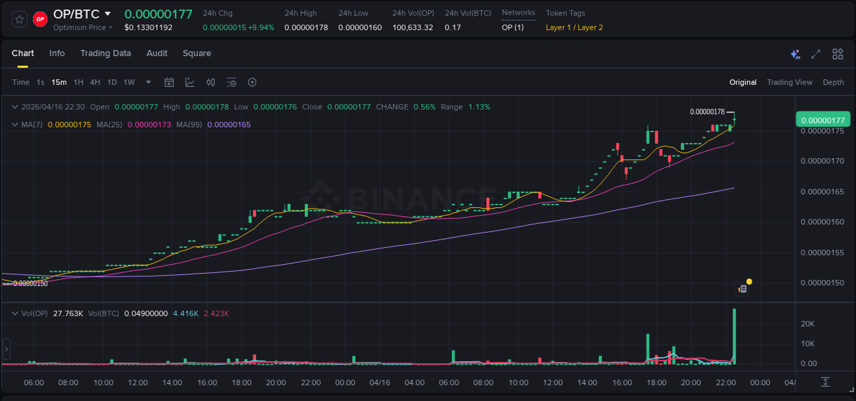Click the Layer 1 / Layer 2 token tag

click(575, 27)
